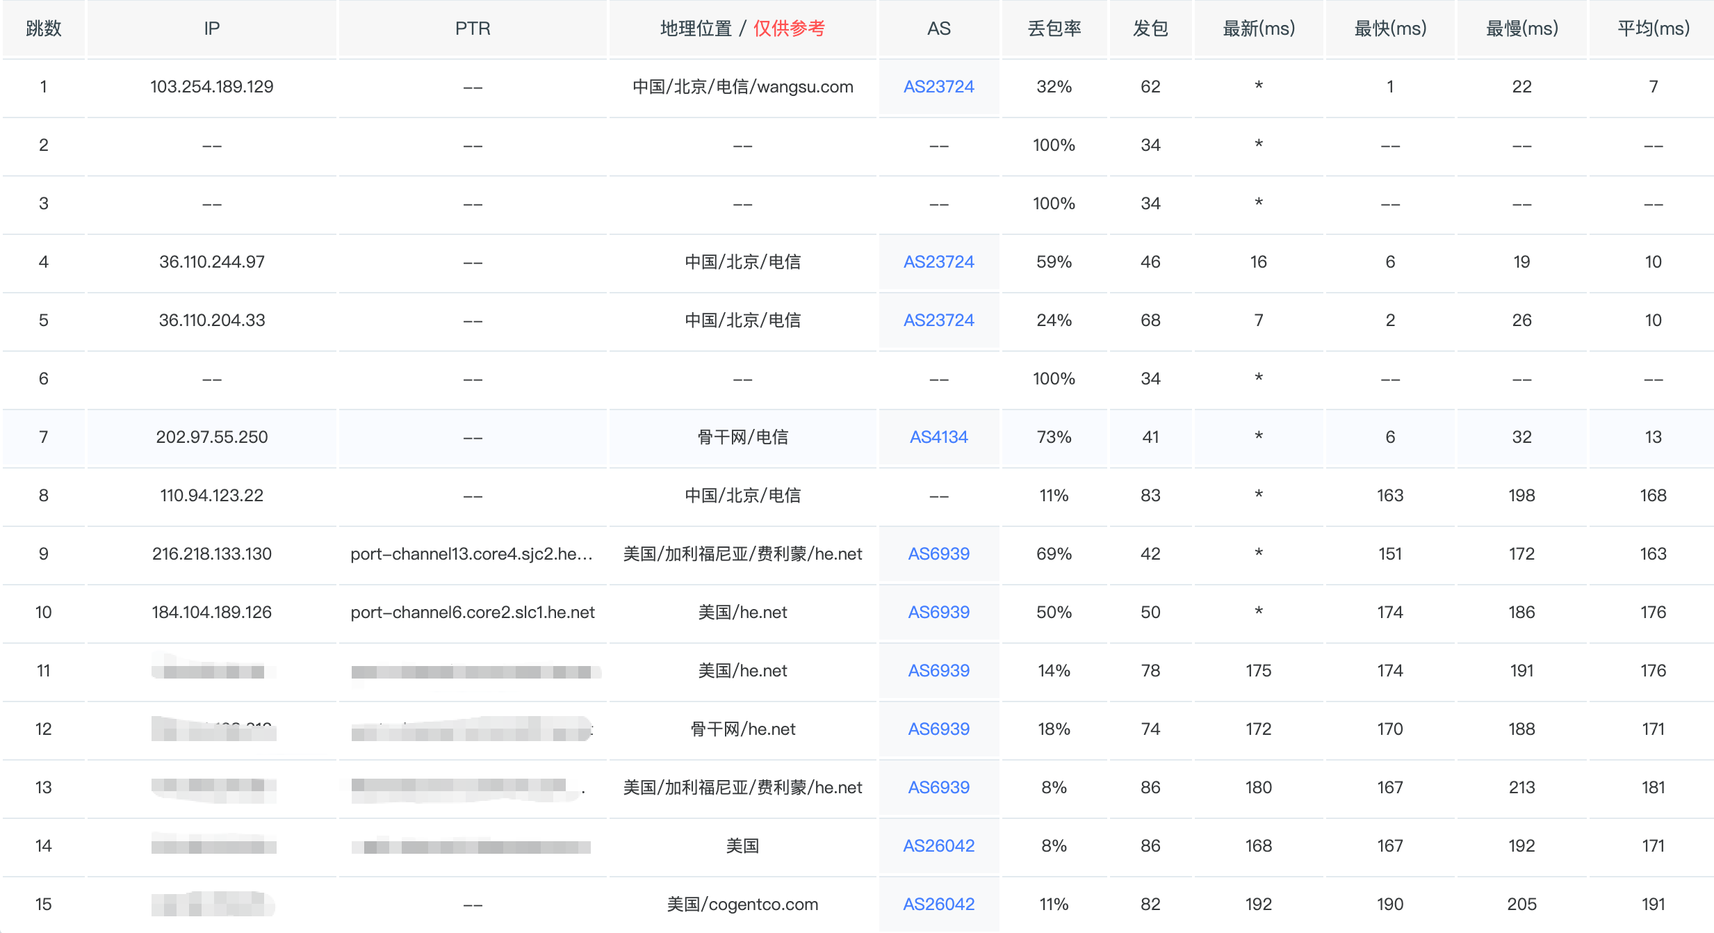This screenshot has width=1714, height=933.
Task: Click AS6939 link for 184.104.189.126
Action: tap(938, 612)
